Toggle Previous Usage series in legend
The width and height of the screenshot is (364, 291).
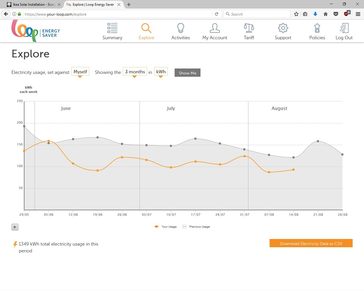(x=196, y=227)
